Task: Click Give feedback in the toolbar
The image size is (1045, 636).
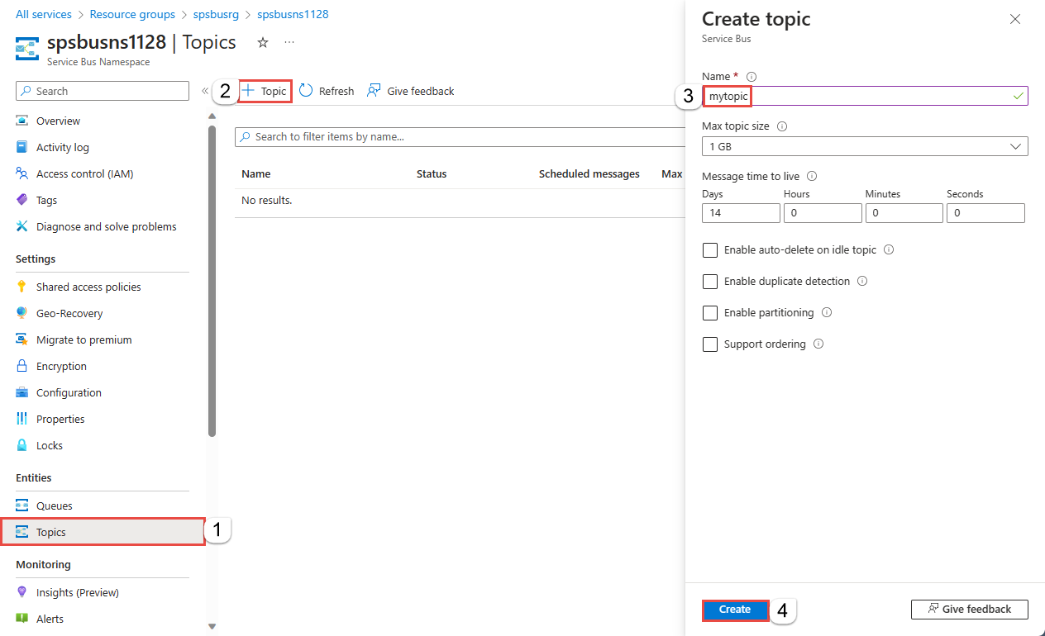Action: (411, 91)
